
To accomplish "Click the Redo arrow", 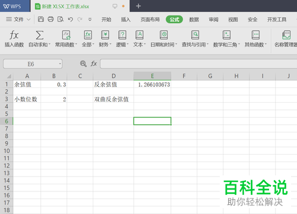I will pyautogui.click(x=80, y=19).
